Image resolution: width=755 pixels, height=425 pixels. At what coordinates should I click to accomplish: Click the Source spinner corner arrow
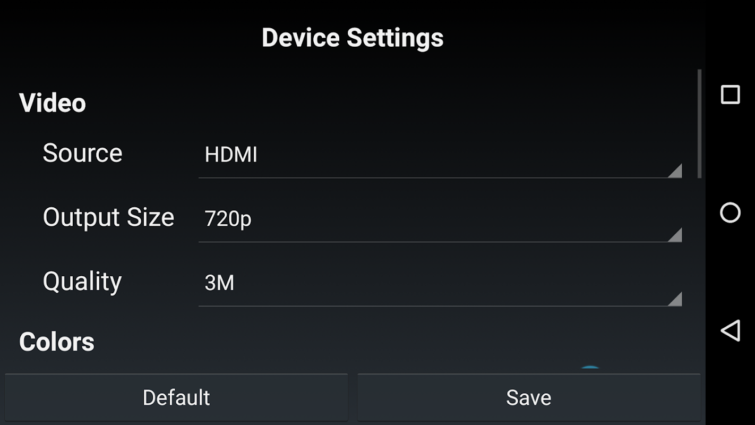pyautogui.click(x=674, y=171)
